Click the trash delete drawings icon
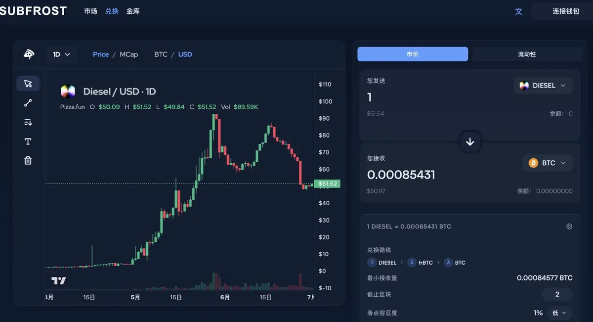This screenshot has height=322, width=593. point(28,160)
